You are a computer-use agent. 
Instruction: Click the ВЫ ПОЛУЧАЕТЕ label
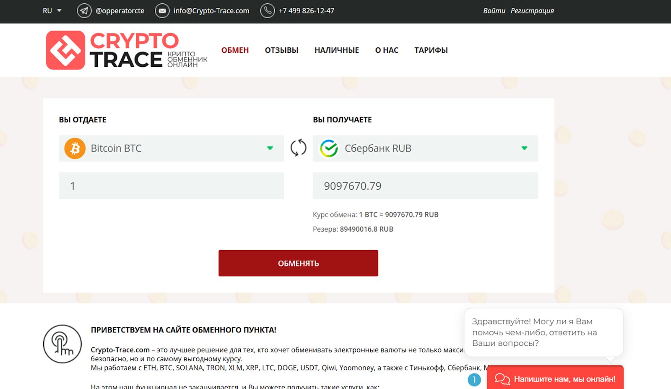click(x=342, y=120)
